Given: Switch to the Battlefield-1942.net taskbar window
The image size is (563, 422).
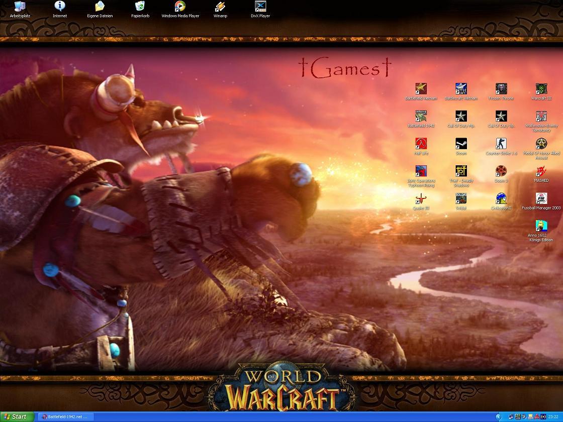Looking at the screenshot, I should point(65,417).
